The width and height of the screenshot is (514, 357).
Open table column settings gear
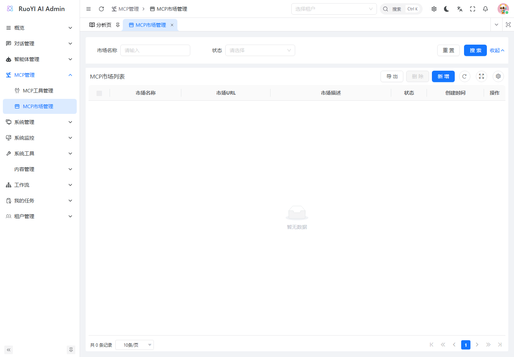click(x=498, y=76)
